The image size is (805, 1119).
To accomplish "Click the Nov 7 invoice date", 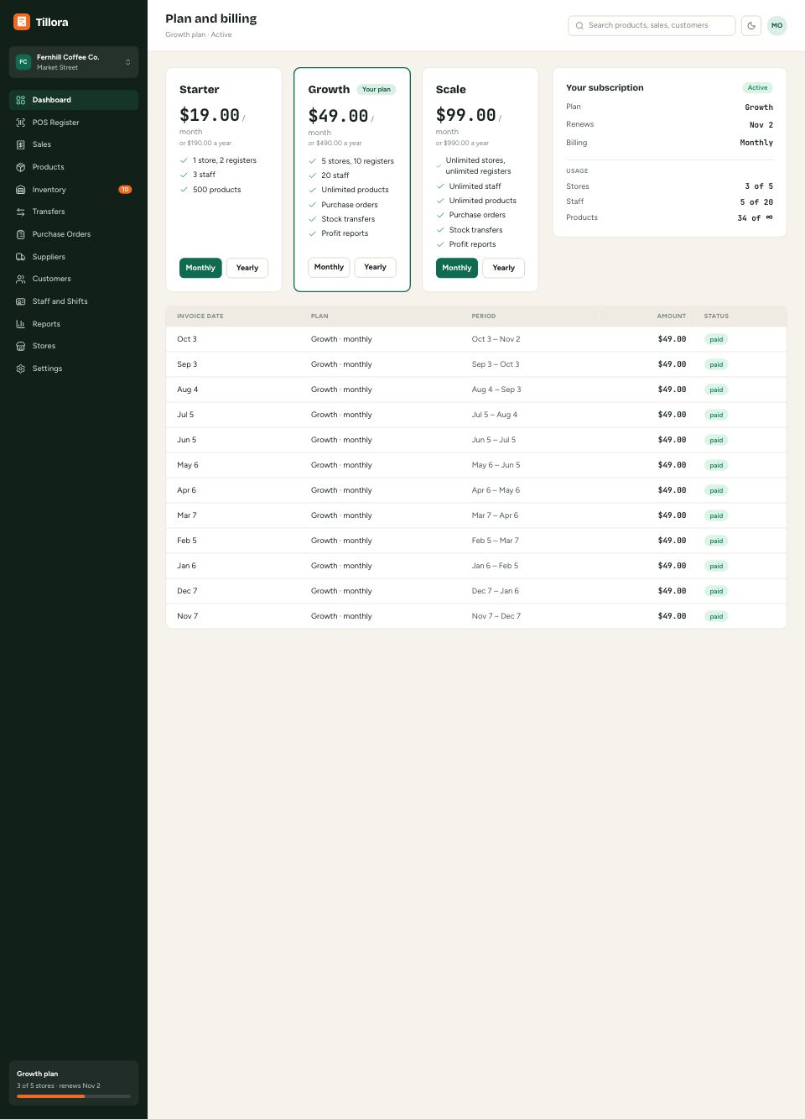I will pyautogui.click(x=188, y=616).
